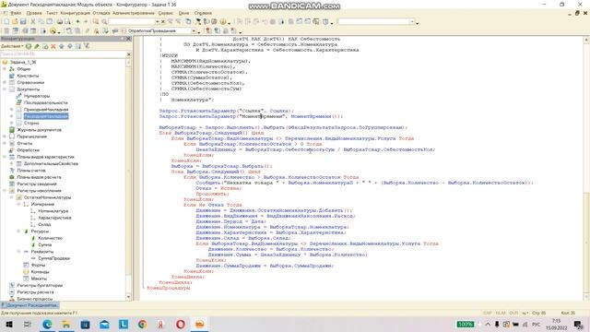Click the Save (floppy disk) icon
590x332 pixels.
23,21
